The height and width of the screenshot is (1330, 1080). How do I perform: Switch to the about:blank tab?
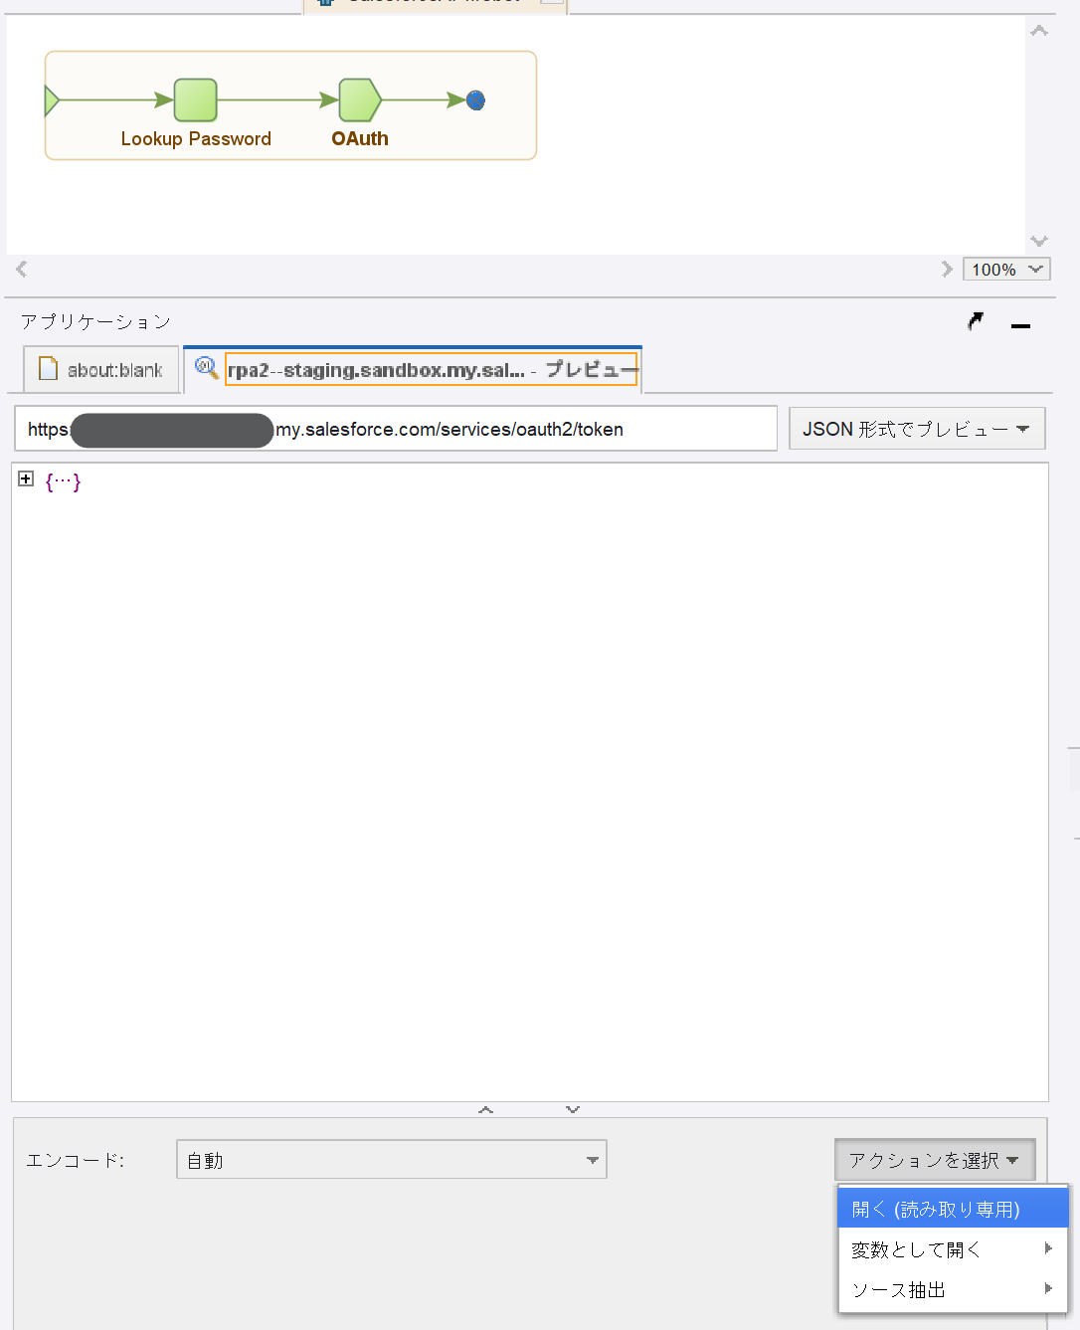pyautogui.click(x=101, y=369)
